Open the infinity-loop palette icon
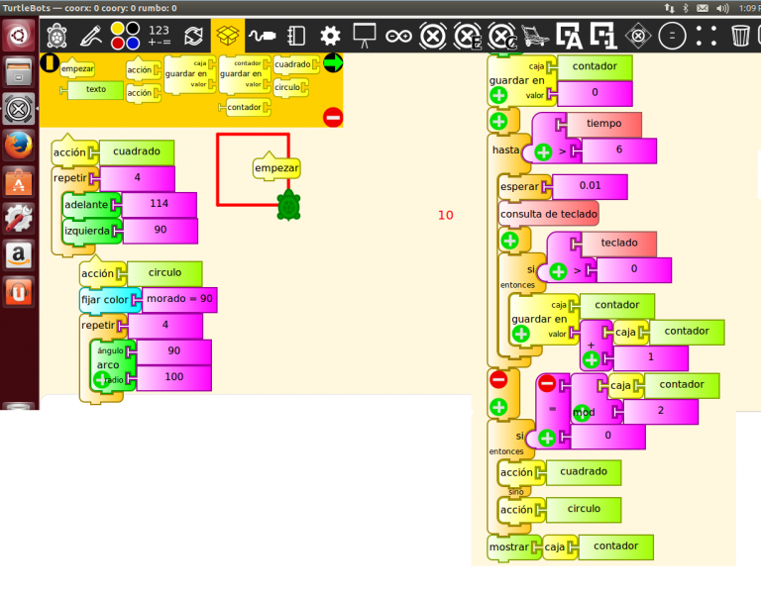 click(x=398, y=36)
